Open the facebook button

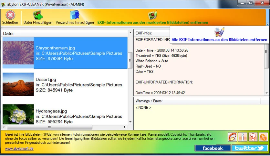click(213, 148)
